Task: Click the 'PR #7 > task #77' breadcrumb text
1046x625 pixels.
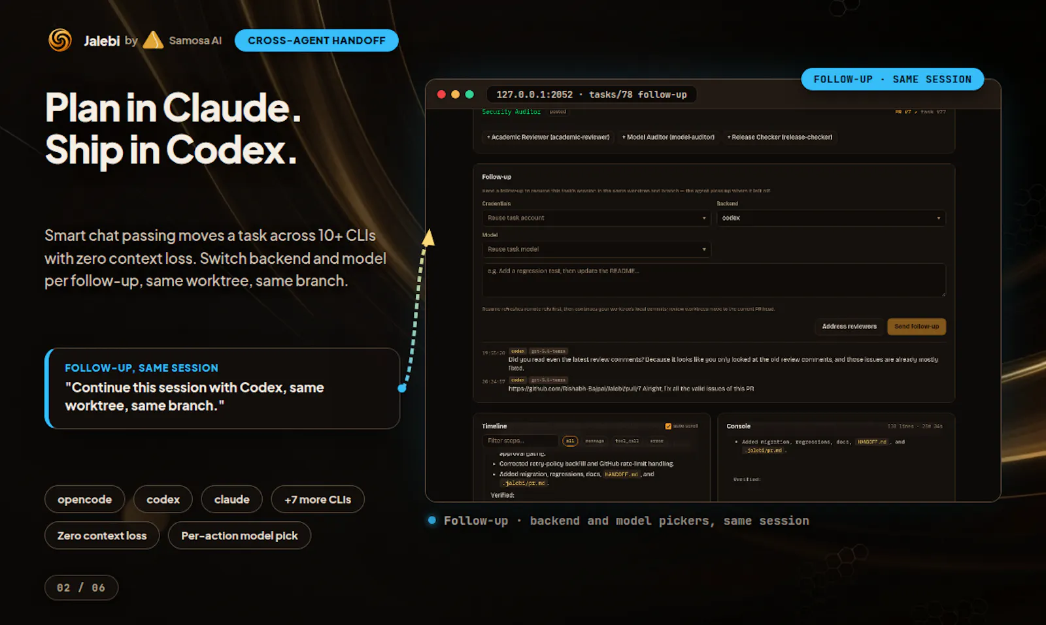Action: 920,112
